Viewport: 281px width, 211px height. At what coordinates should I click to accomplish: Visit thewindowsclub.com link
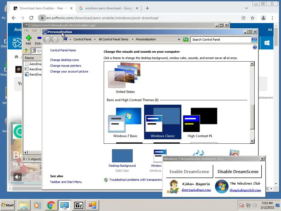(245, 190)
